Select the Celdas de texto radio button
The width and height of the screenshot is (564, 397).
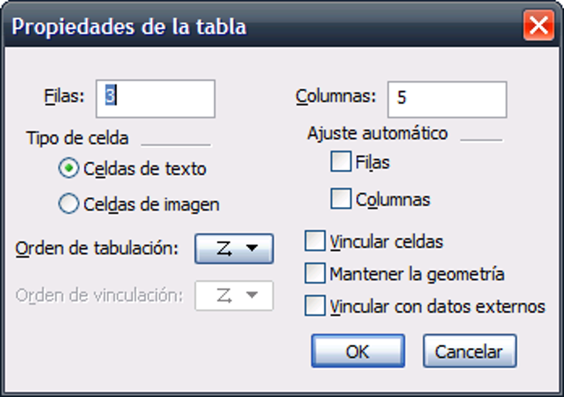(x=69, y=169)
